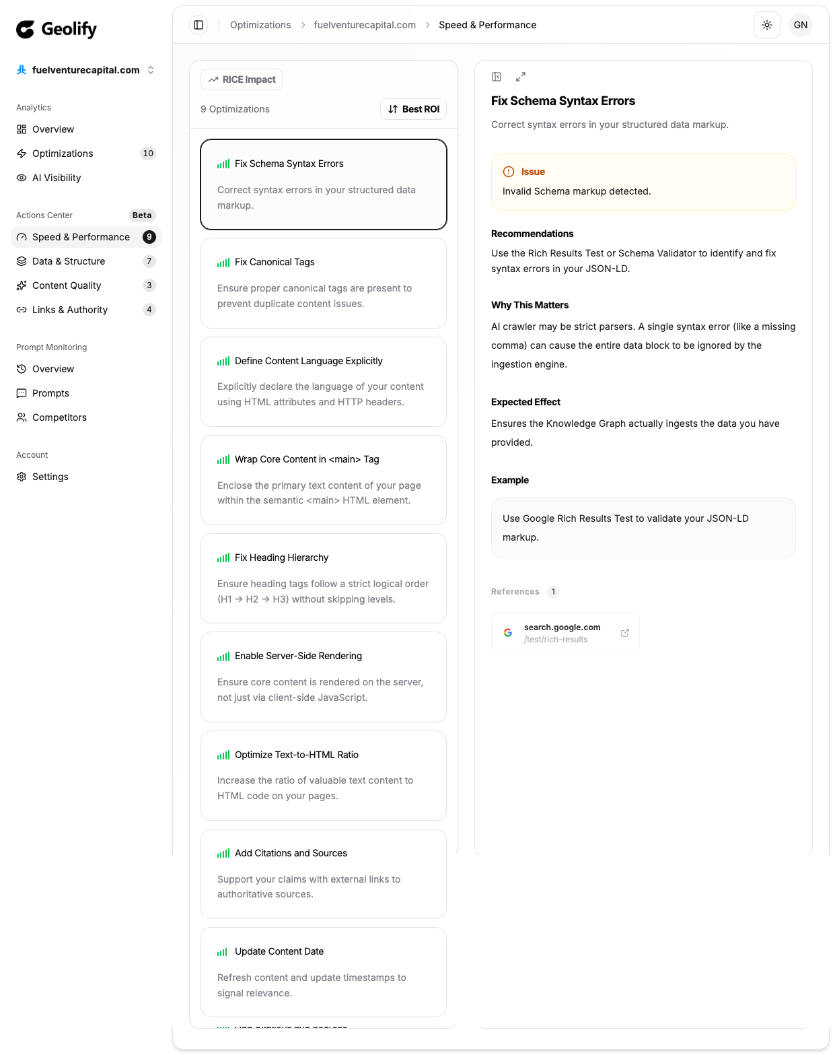Expand the detail panel to fullscreen
The image size is (835, 1055).
521,77
